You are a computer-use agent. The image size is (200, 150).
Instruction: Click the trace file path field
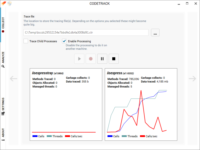(86, 32)
